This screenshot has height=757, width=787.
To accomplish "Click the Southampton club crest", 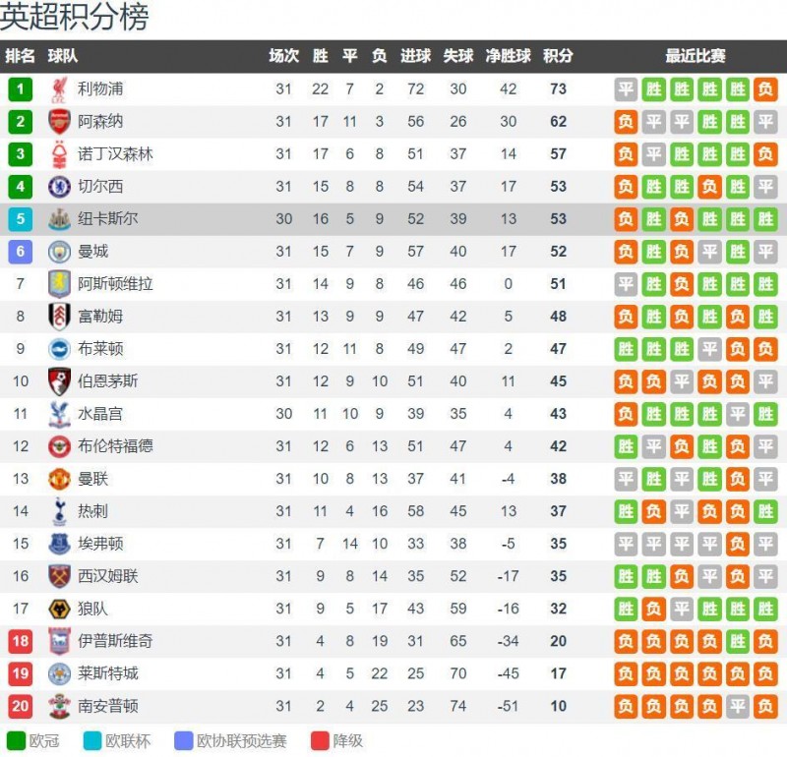I will [x=59, y=706].
